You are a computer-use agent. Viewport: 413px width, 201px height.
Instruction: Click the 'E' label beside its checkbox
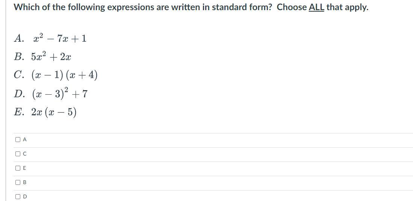25,168
